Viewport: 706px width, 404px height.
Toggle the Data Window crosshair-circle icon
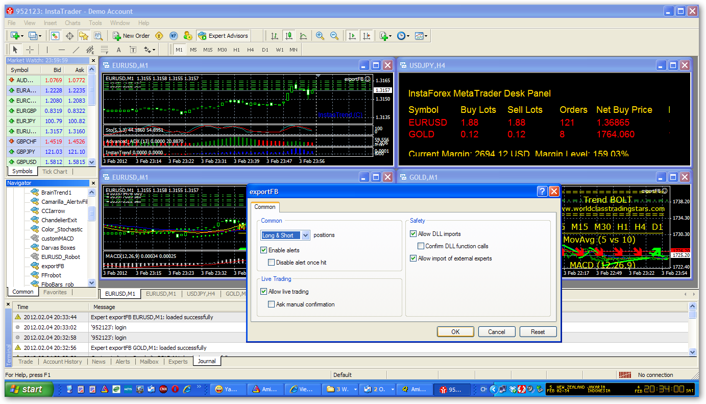(x=69, y=36)
